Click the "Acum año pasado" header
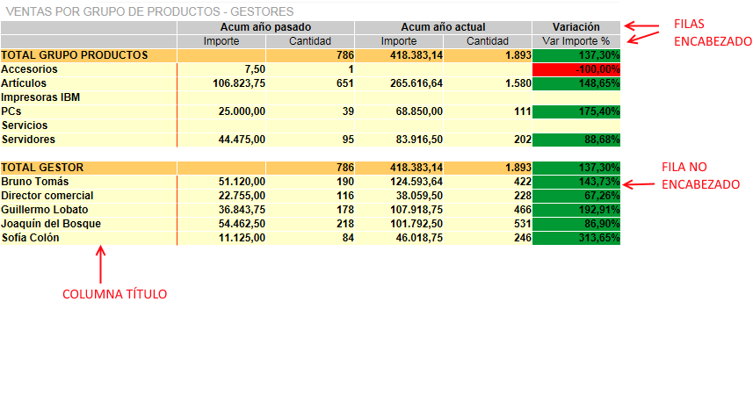 point(265,27)
